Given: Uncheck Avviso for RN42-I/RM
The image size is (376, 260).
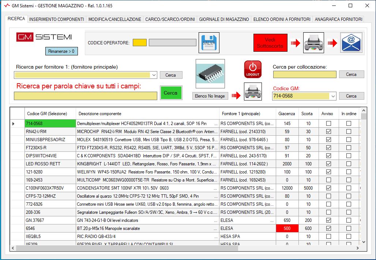Looking at the screenshot, I should pyautogui.click(x=328, y=132).
